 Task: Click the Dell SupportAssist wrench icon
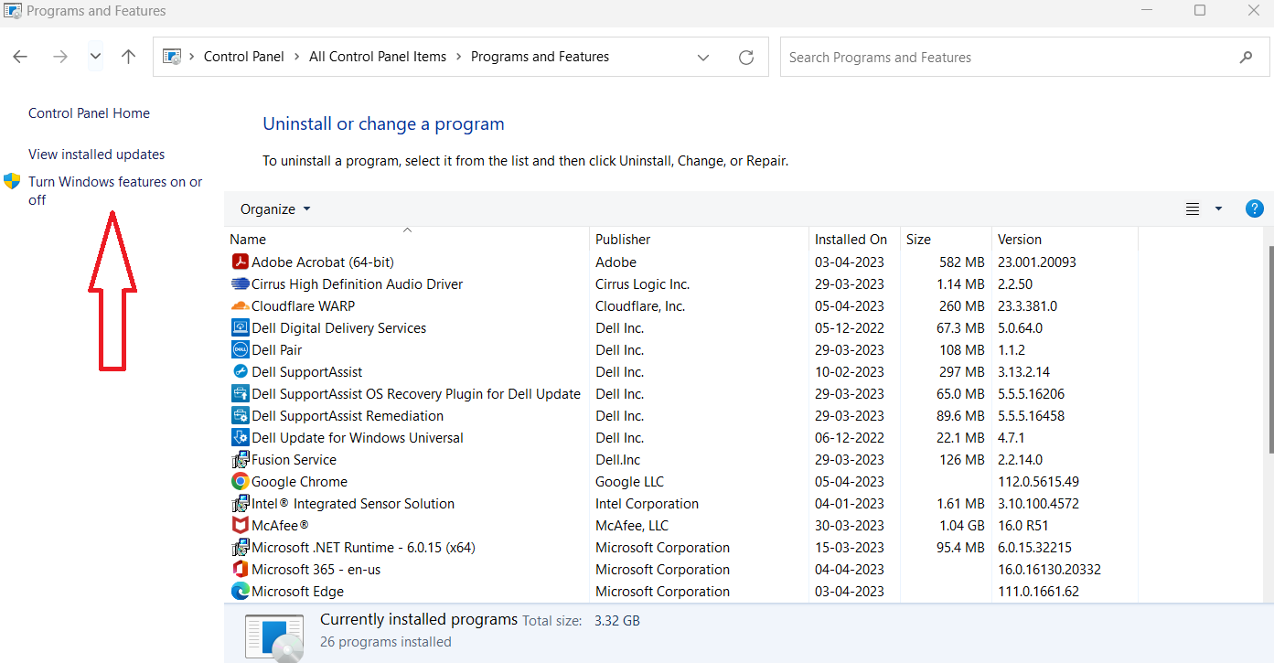tap(241, 372)
